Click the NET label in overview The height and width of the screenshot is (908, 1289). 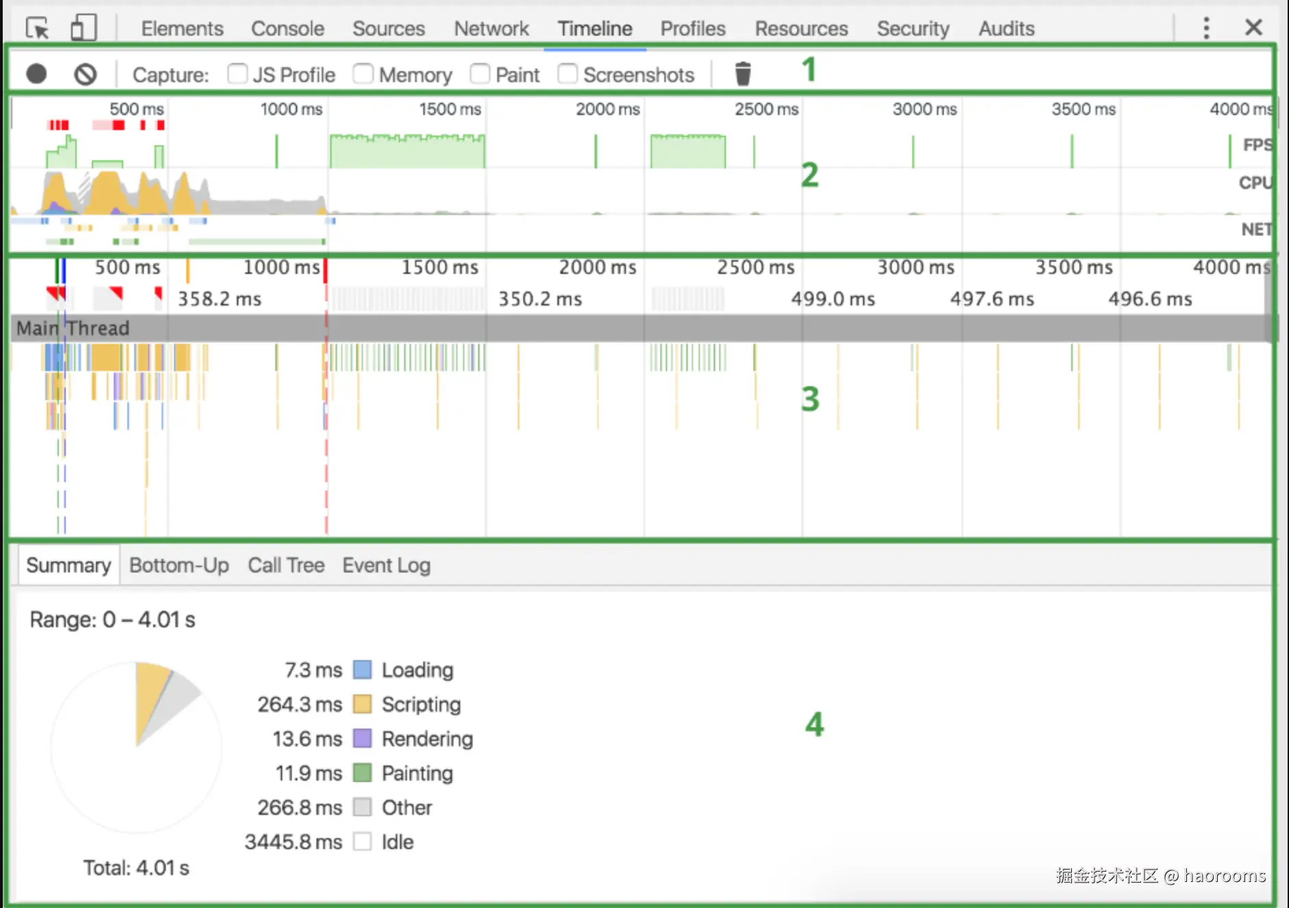(1257, 229)
